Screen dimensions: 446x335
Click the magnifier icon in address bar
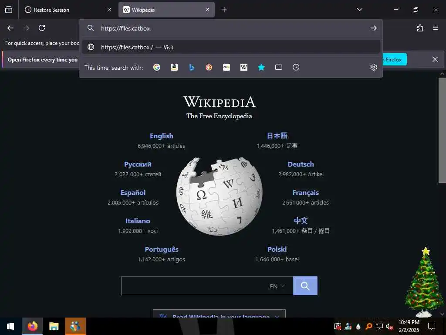[x=91, y=28]
